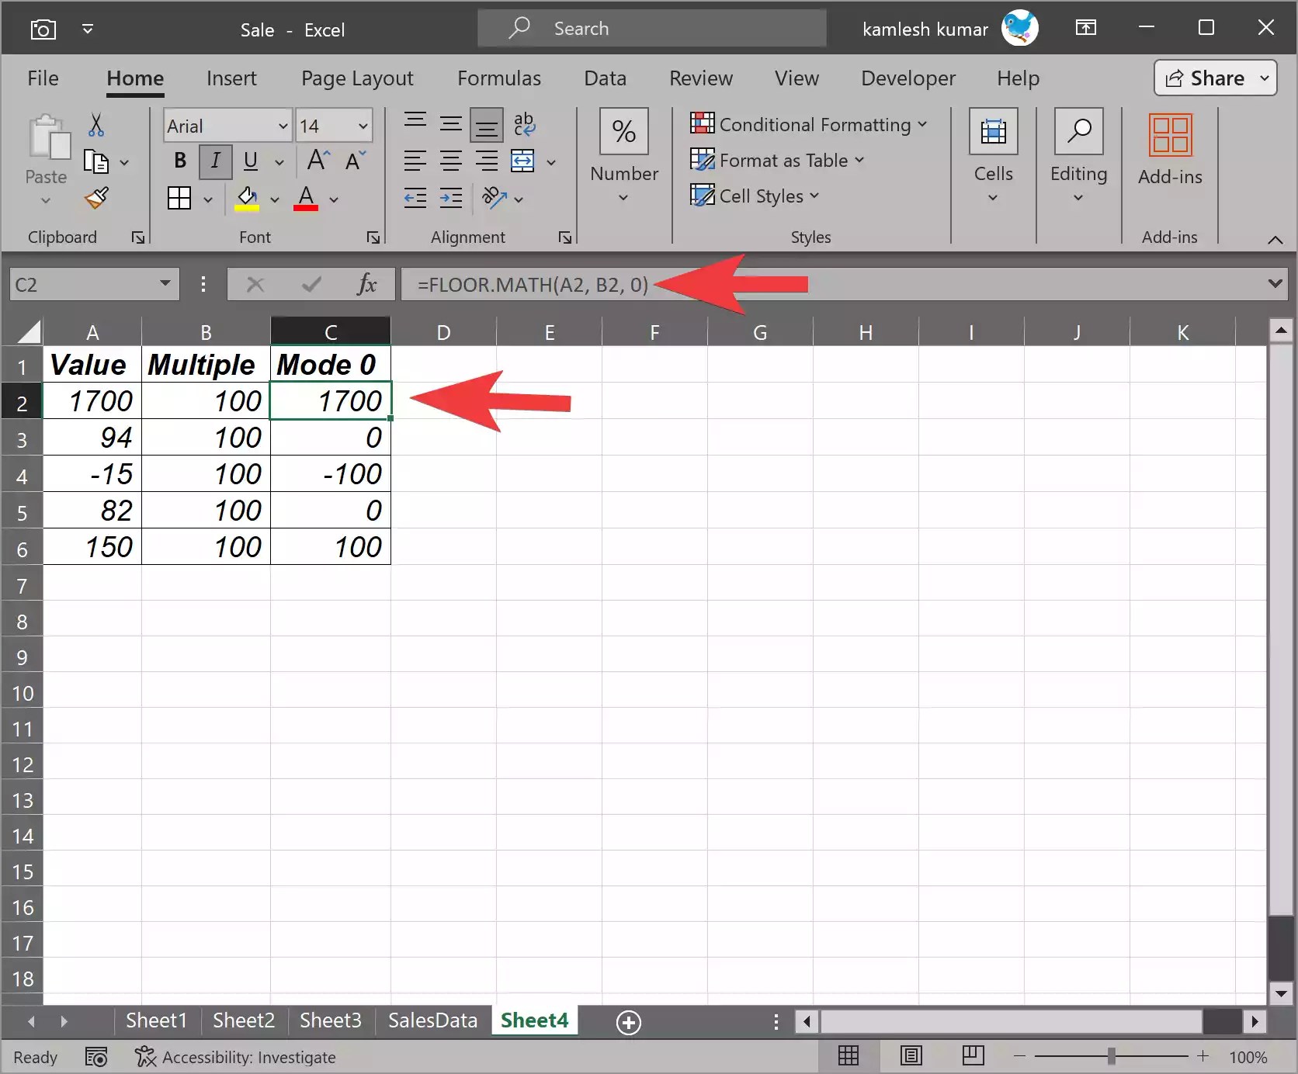Toggle Bold formatting
Image resolution: width=1298 pixels, height=1074 pixels.
pyautogui.click(x=179, y=161)
